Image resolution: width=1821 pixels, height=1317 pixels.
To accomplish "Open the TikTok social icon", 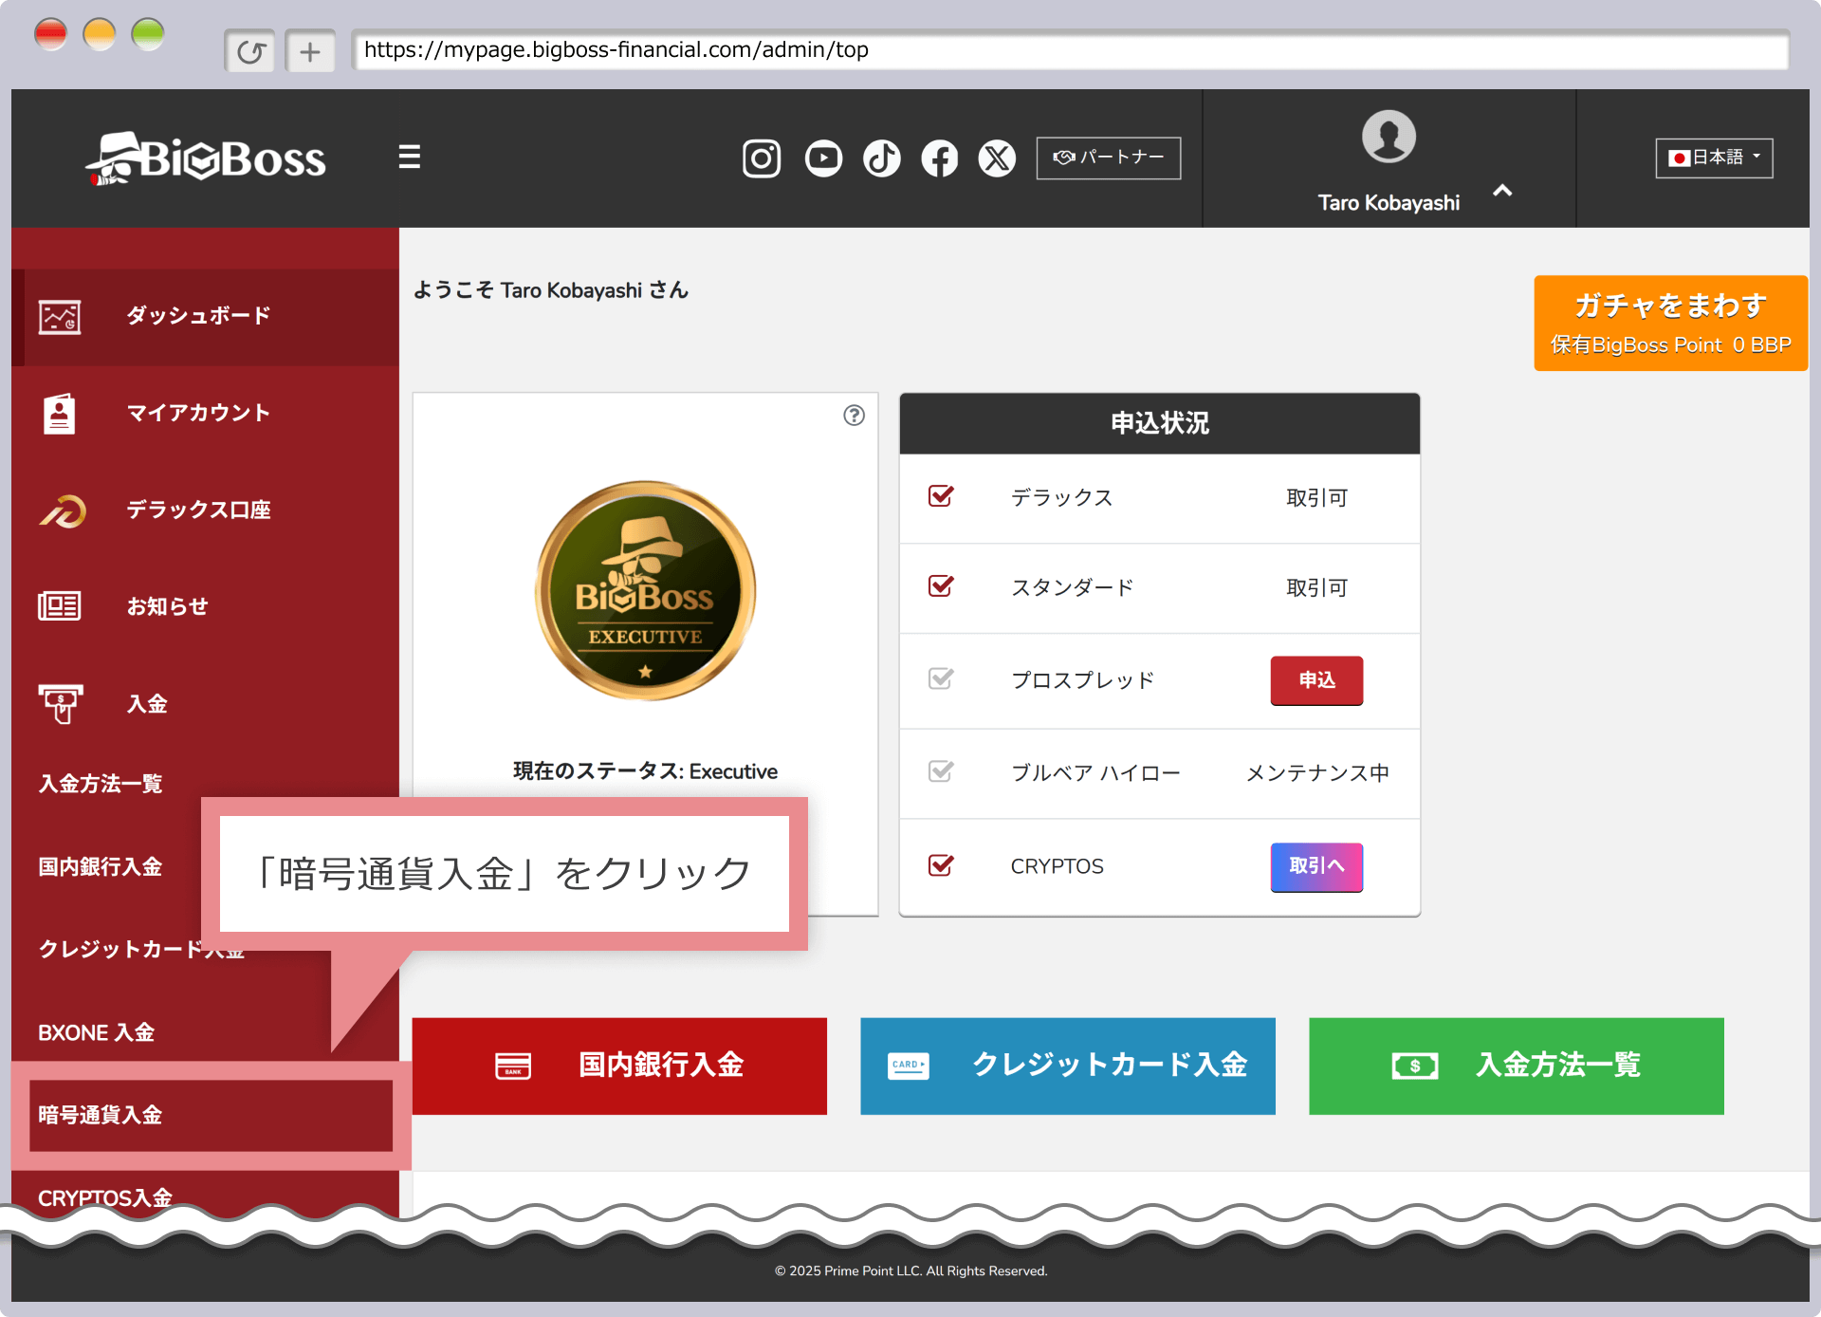I will click(x=881, y=158).
